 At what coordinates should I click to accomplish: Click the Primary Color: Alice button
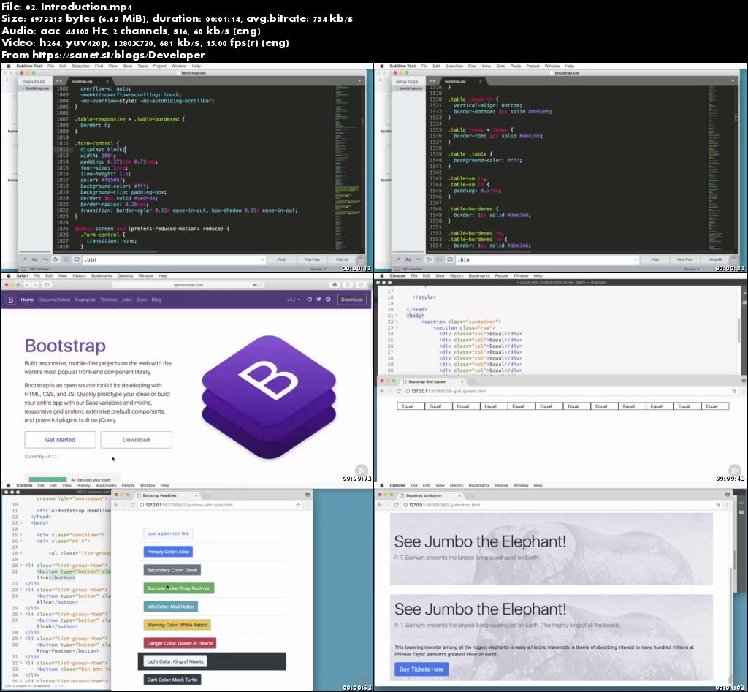(x=168, y=552)
